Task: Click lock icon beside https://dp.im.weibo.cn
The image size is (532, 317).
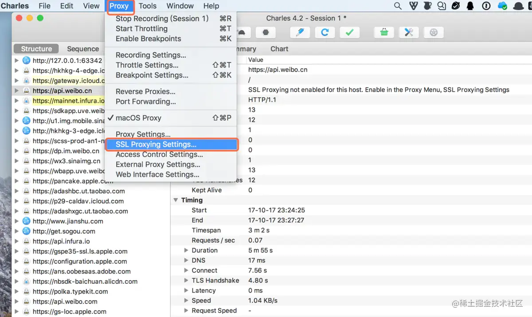Action: point(26,151)
